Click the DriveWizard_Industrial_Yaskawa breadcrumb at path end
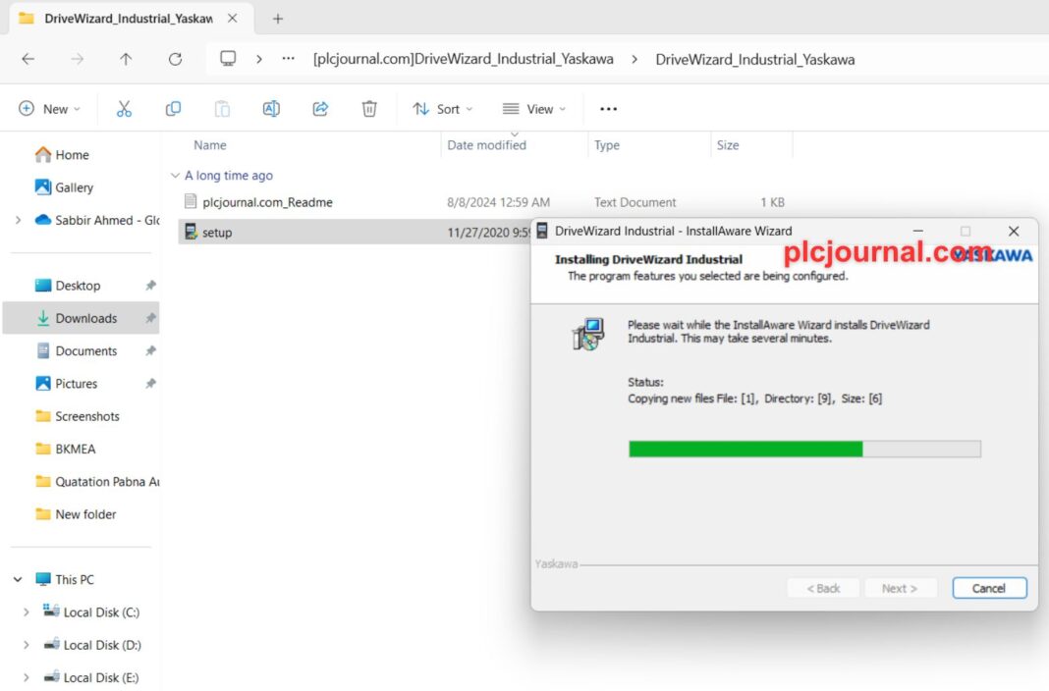 pyautogui.click(x=754, y=59)
